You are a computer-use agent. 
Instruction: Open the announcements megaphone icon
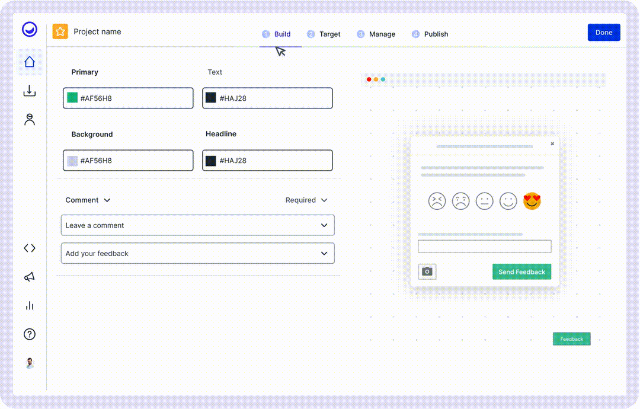click(x=29, y=277)
